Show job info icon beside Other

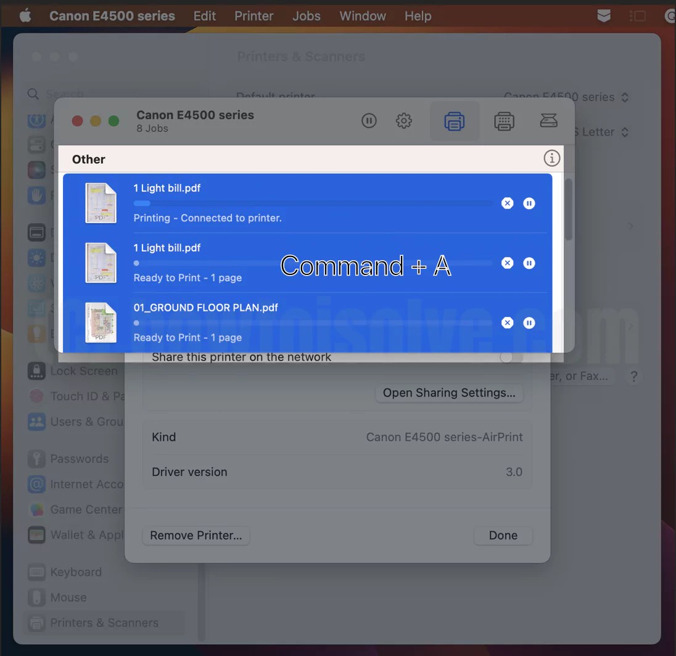click(x=552, y=158)
